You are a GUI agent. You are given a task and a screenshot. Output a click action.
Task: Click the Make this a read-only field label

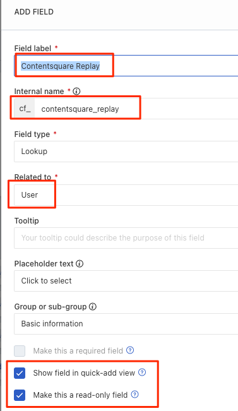[80, 395]
